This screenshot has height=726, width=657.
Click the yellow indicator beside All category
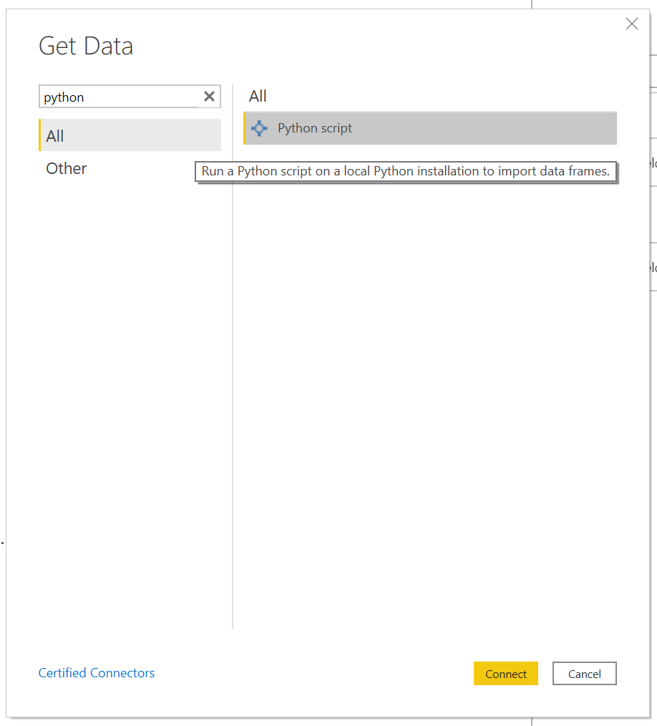coord(40,135)
